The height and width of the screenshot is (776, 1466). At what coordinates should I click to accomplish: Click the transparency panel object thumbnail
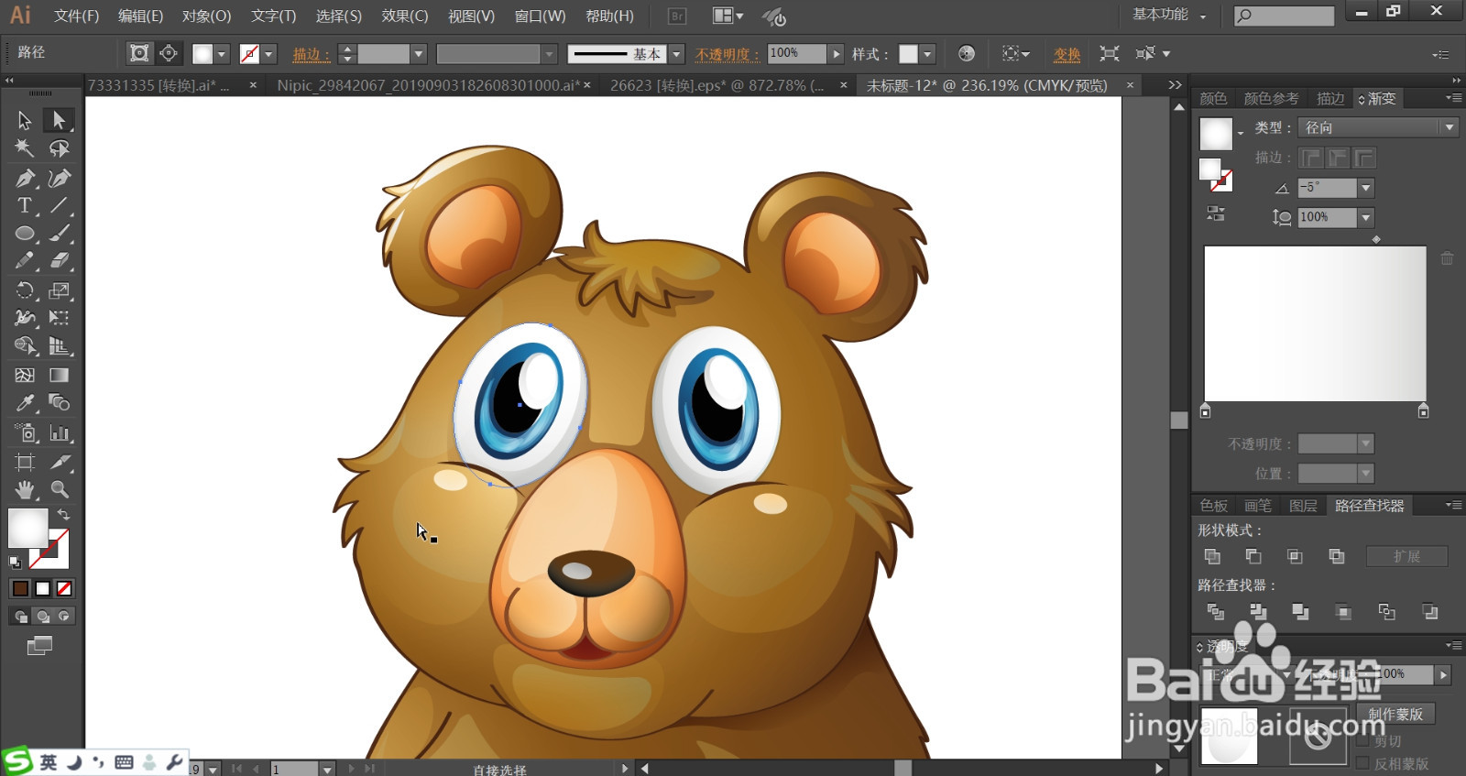tap(1229, 735)
